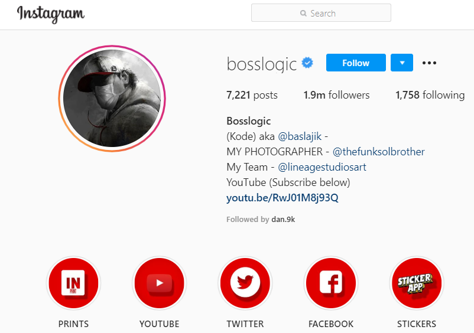Follow the bosslogic account

pyautogui.click(x=356, y=63)
